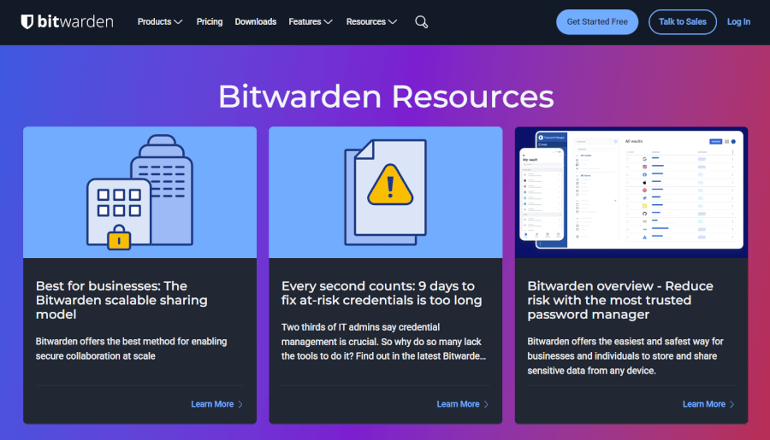The height and width of the screenshot is (440, 770).
Task: Open the 'Bitwarden overview' article title
Action: click(620, 300)
